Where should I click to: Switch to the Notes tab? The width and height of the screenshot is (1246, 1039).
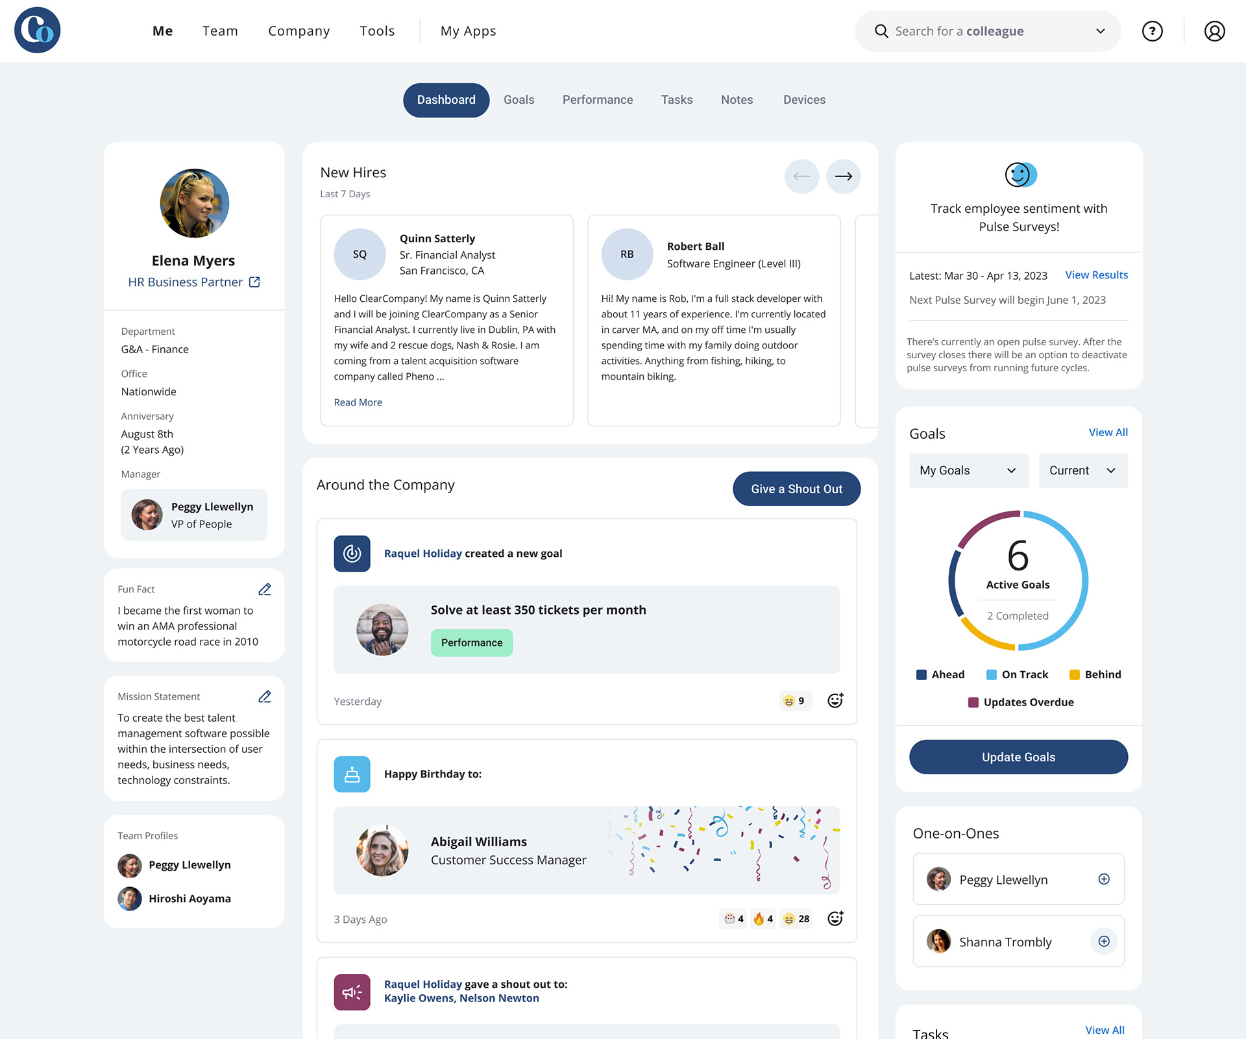tap(737, 100)
